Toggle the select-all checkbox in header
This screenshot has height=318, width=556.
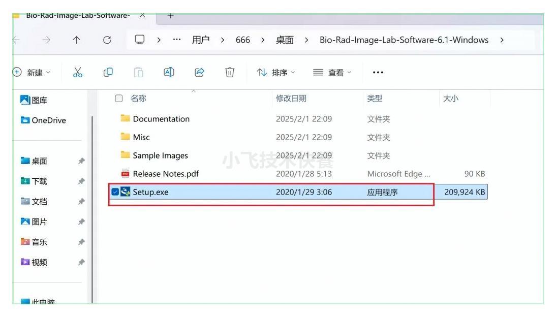tap(119, 98)
